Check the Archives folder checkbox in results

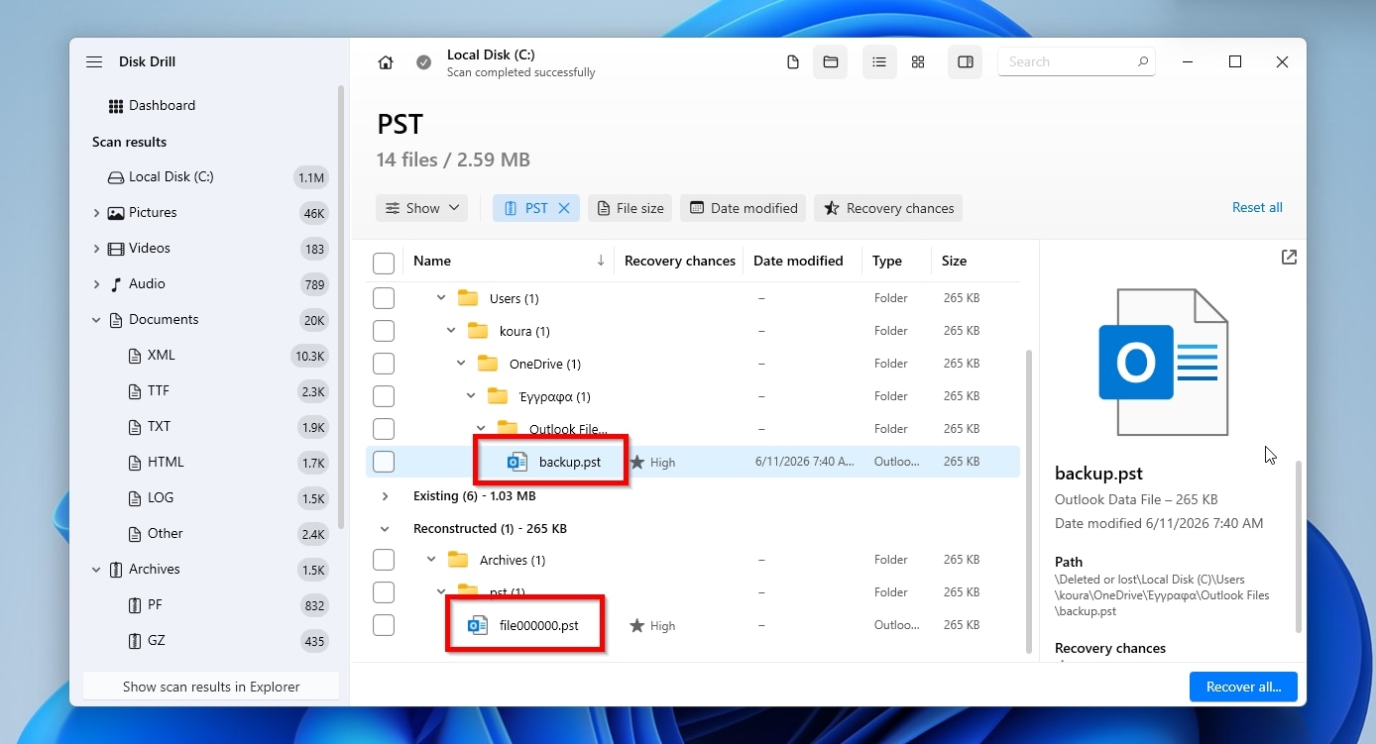[x=384, y=560]
